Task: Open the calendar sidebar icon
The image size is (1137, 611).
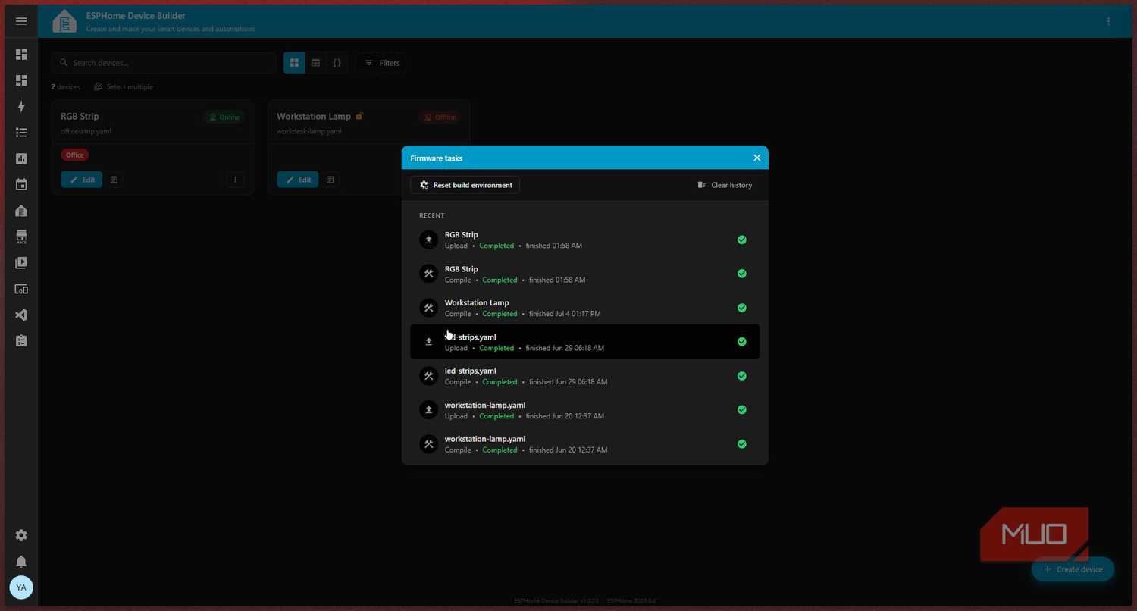Action: pyautogui.click(x=21, y=184)
